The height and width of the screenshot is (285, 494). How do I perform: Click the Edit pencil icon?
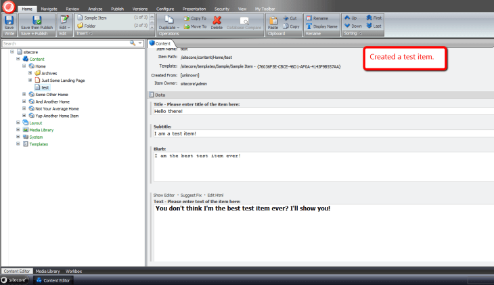coord(64,20)
